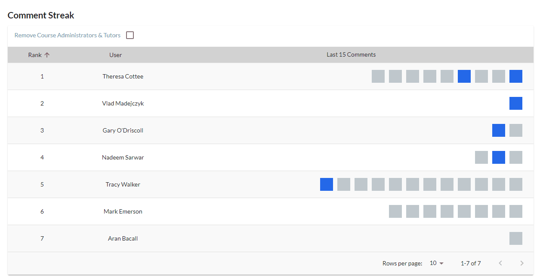Click Tracy Walker's oldest blue comment square
Viewport: 543px width, 280px height.
[326, 184]
